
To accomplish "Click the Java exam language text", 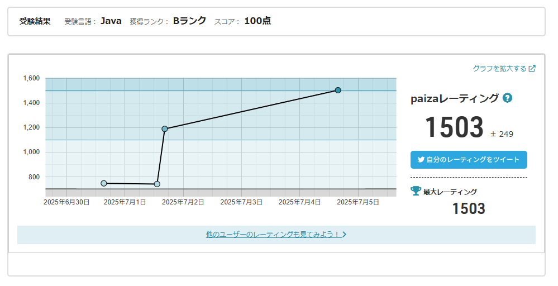I will (111, 21).
